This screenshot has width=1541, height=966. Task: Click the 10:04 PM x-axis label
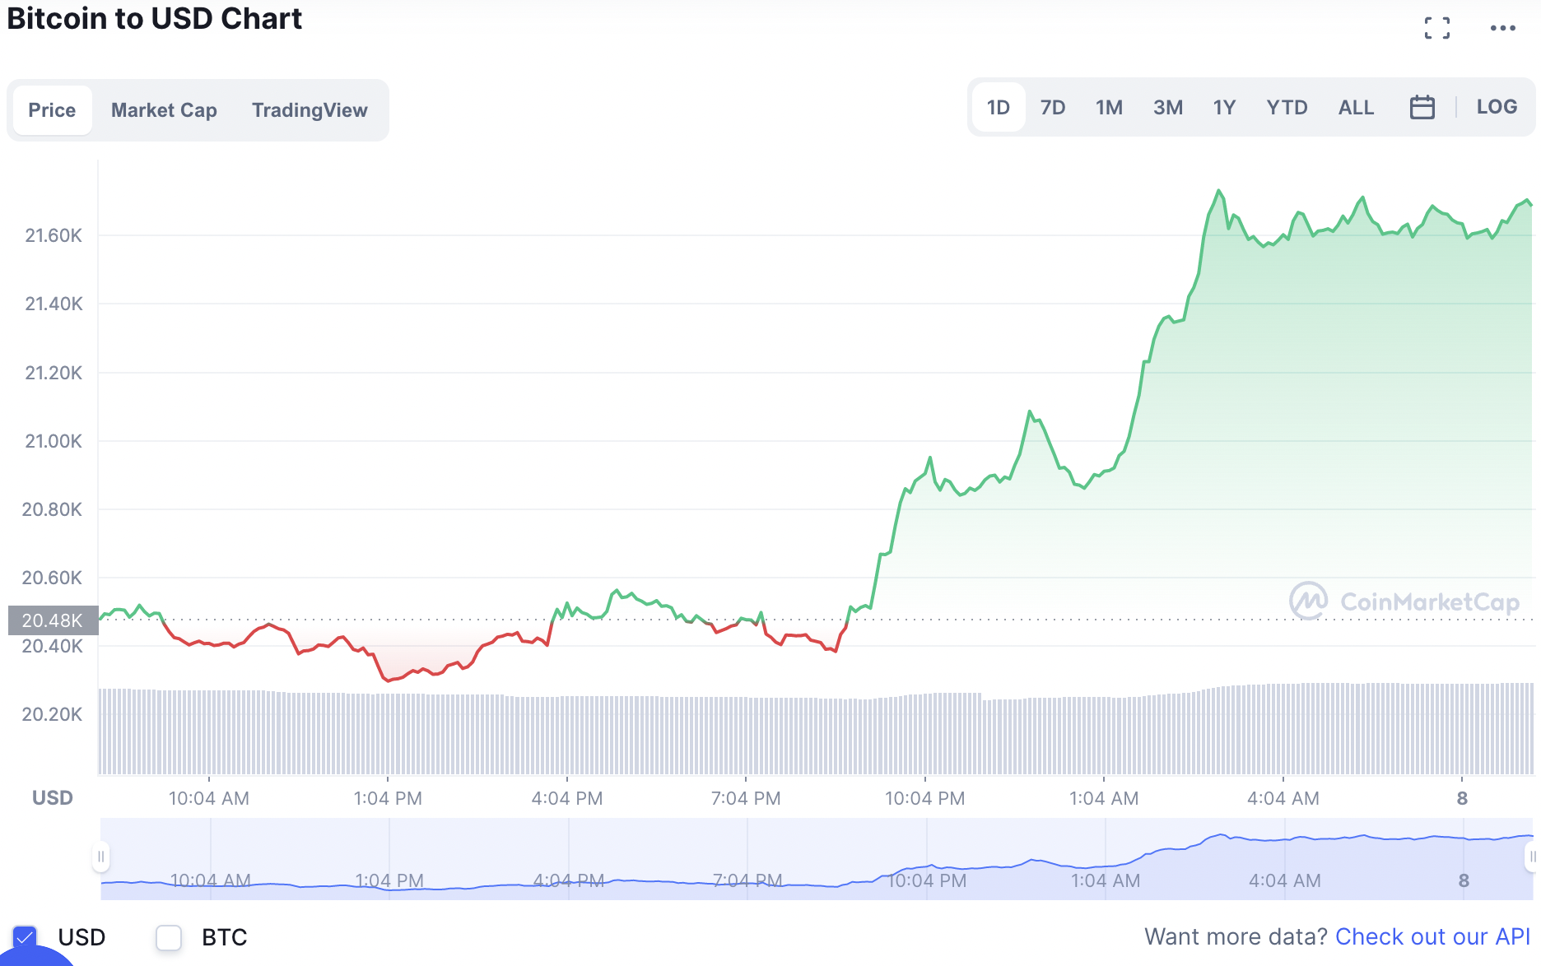[924, 798]
